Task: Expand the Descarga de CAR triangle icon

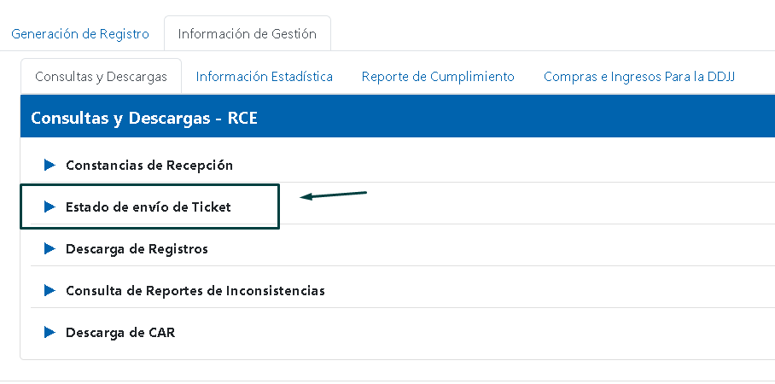Action: [x=50, y=332]
